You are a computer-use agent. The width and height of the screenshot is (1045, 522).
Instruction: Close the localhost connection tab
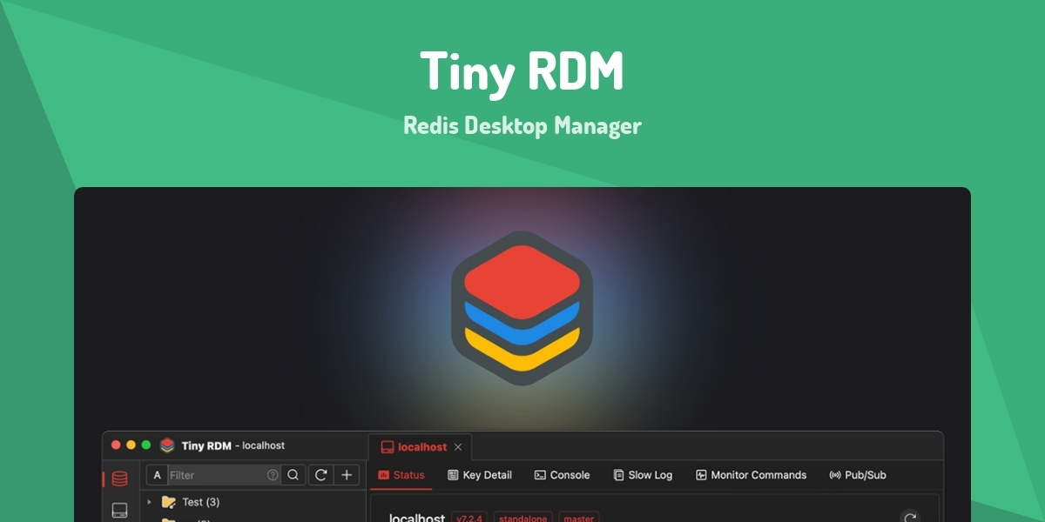coord(458,447)
